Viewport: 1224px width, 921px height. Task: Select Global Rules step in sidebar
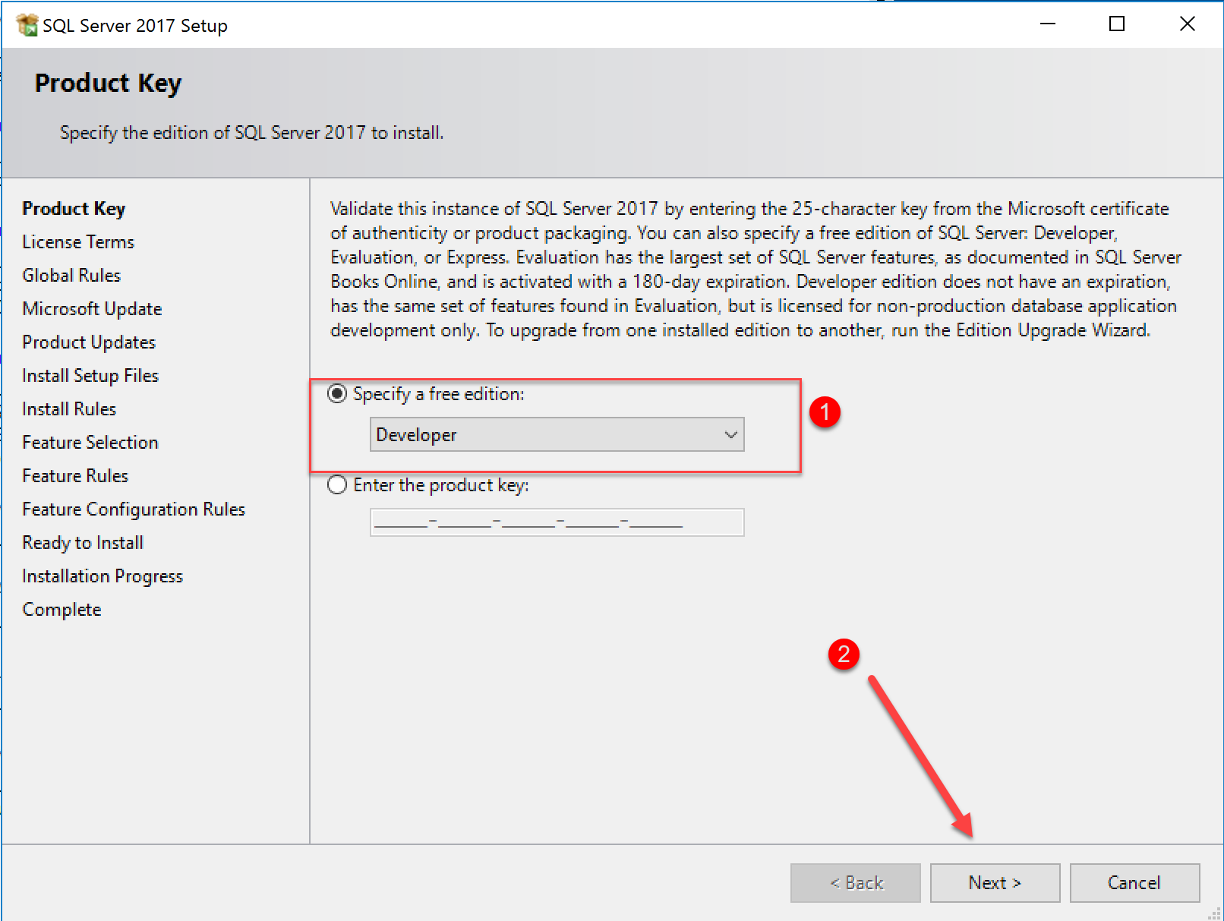(71, 275)
